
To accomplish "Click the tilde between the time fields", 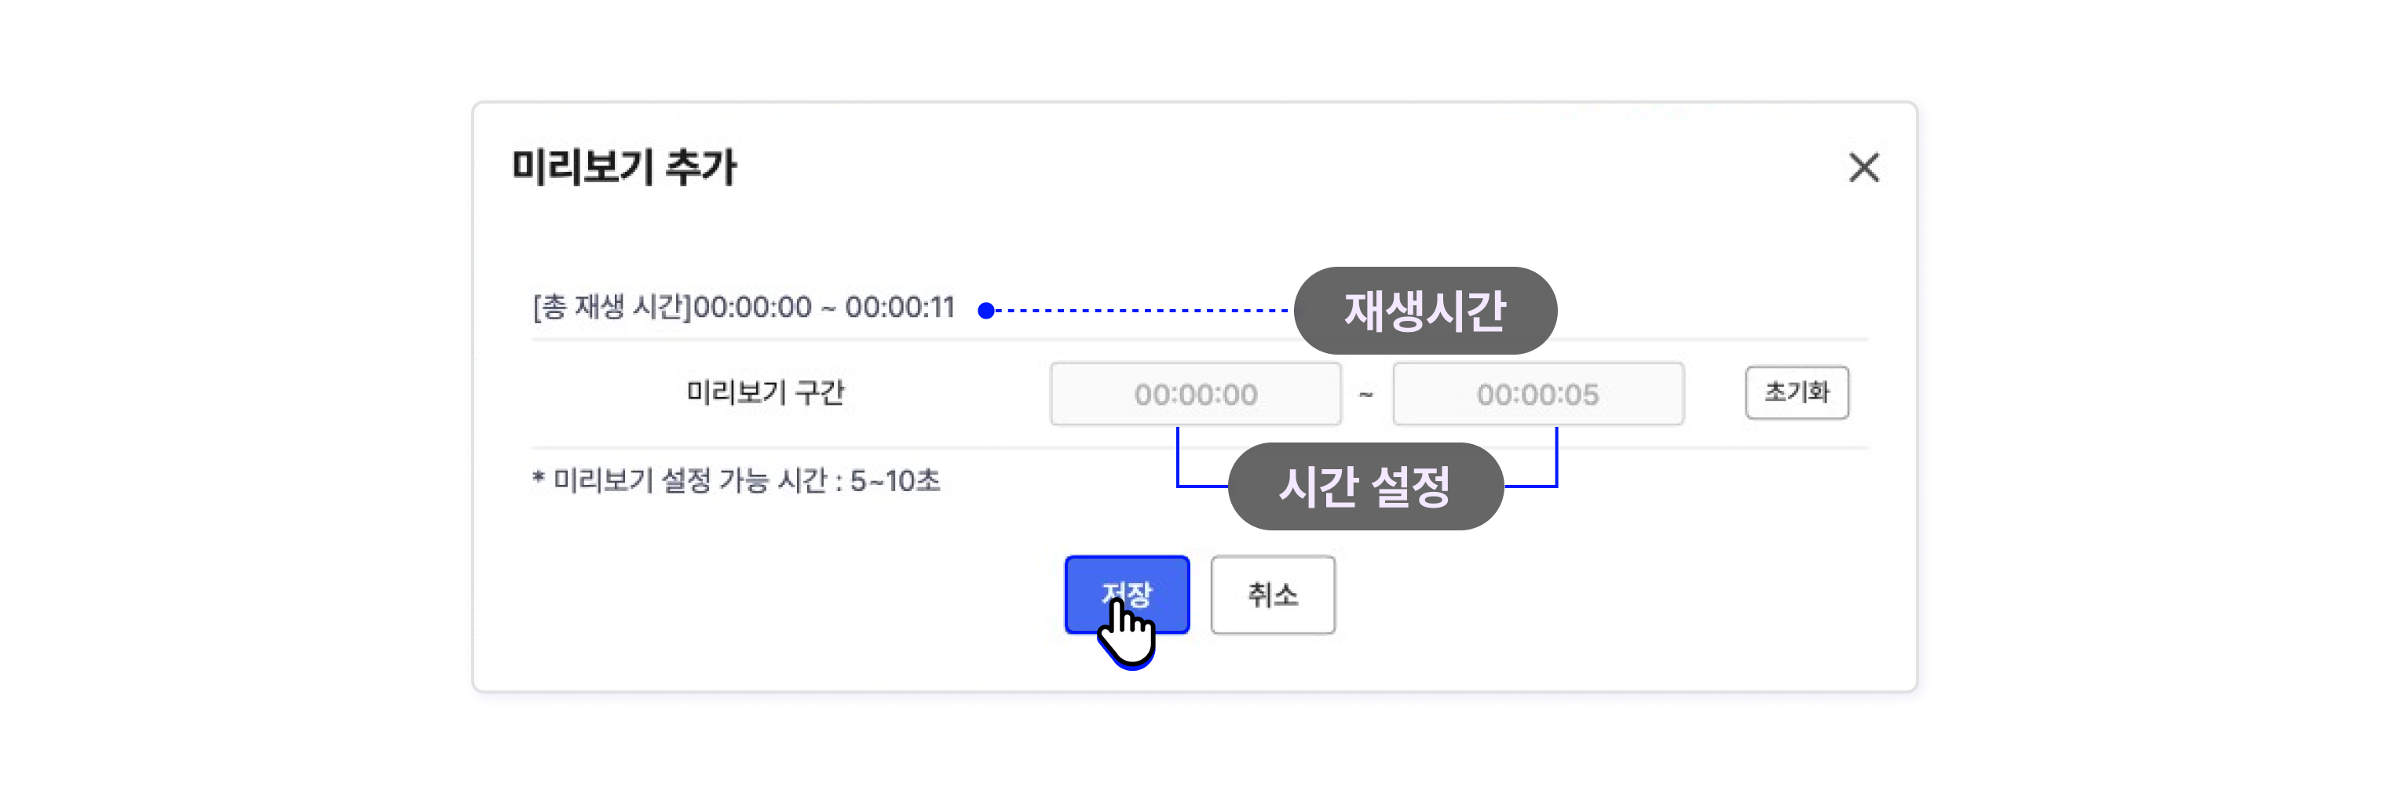I will click(1366, 394).
